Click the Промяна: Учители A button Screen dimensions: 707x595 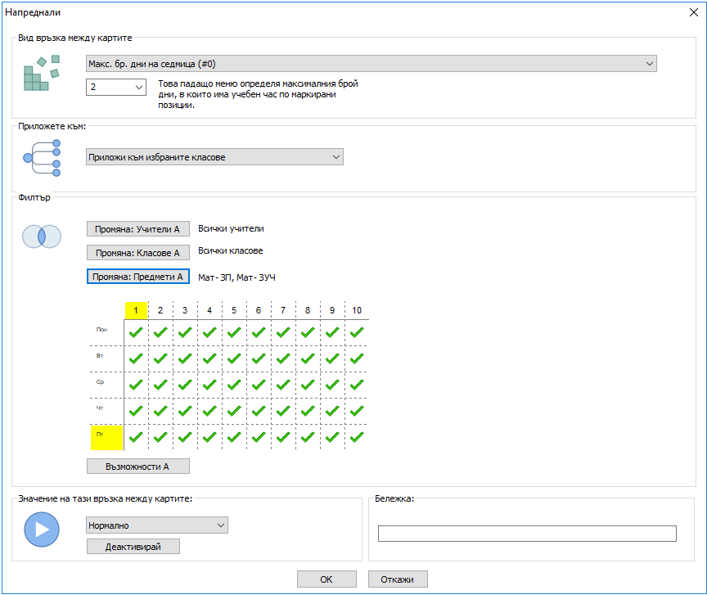pos(138,229)
